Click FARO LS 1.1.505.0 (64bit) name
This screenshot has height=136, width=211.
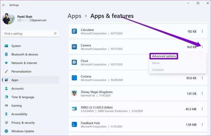(x=97, y=107)
